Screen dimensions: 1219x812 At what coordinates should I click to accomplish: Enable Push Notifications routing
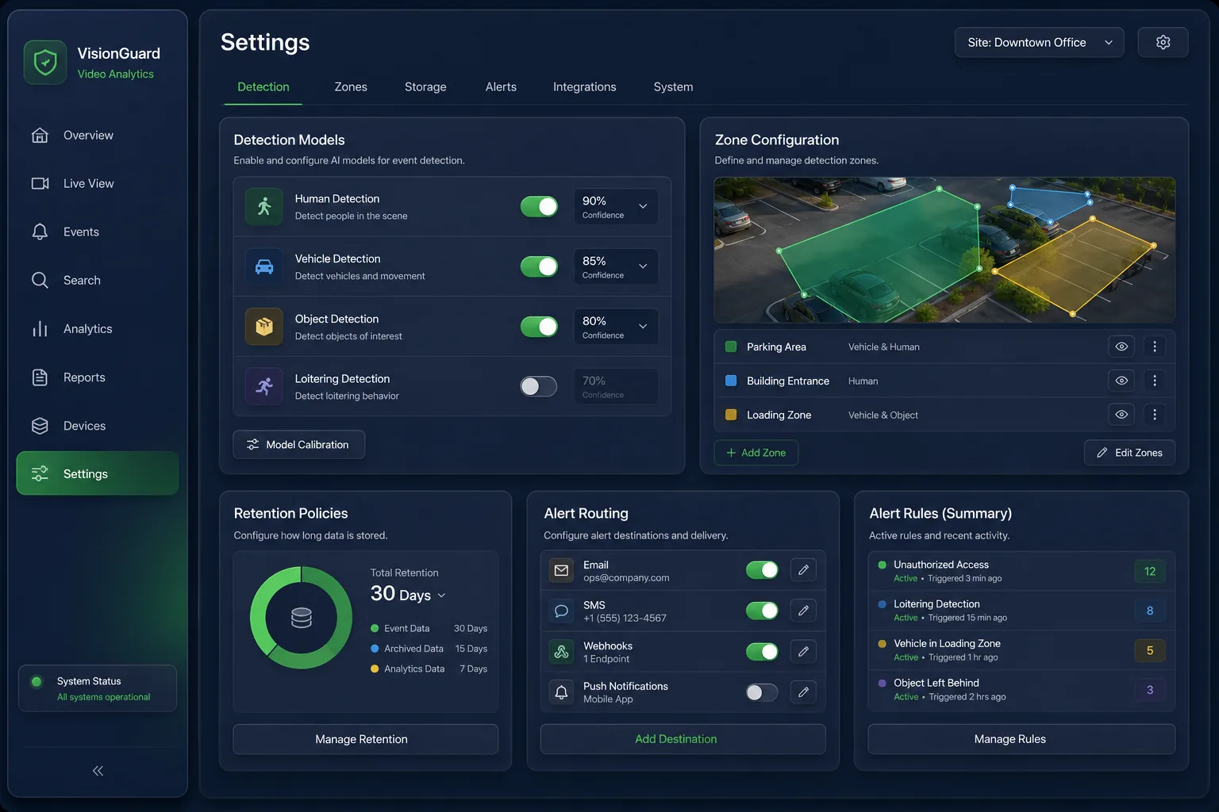[x=762, y=692]
